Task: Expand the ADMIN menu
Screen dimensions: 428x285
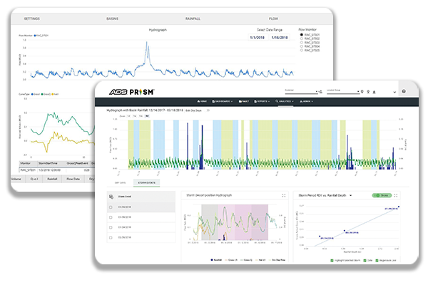Action: [x=306, y=101]
